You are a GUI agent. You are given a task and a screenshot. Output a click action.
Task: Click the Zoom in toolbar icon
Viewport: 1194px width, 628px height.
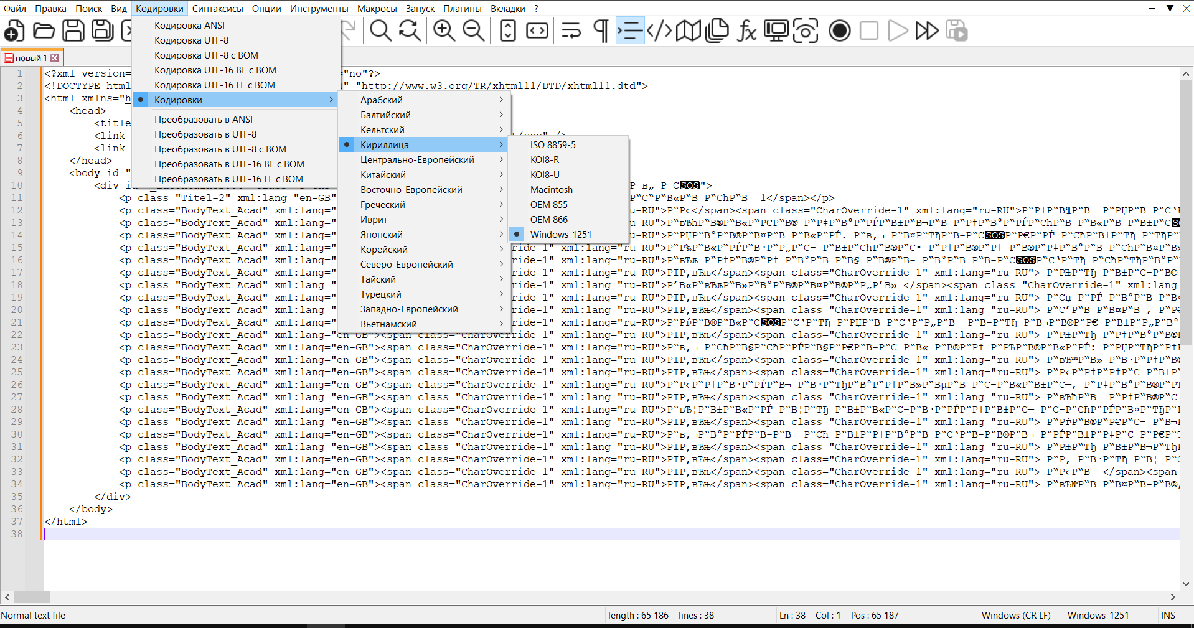tap(444, 30)
